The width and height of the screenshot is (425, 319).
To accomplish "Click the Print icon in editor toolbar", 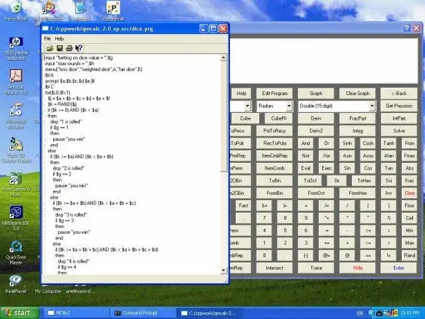I will [69, 49].
